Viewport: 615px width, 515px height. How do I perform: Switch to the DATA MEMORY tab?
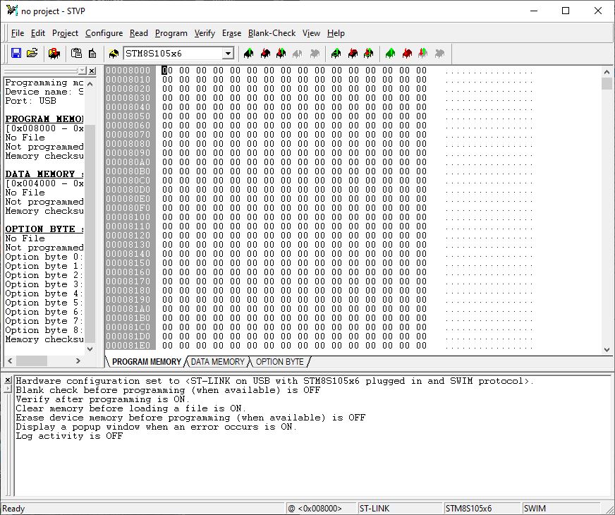pos(217,362)
